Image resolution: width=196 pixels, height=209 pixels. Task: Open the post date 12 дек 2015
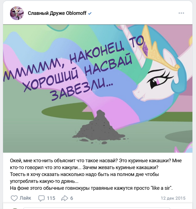(x=173, y=198)
